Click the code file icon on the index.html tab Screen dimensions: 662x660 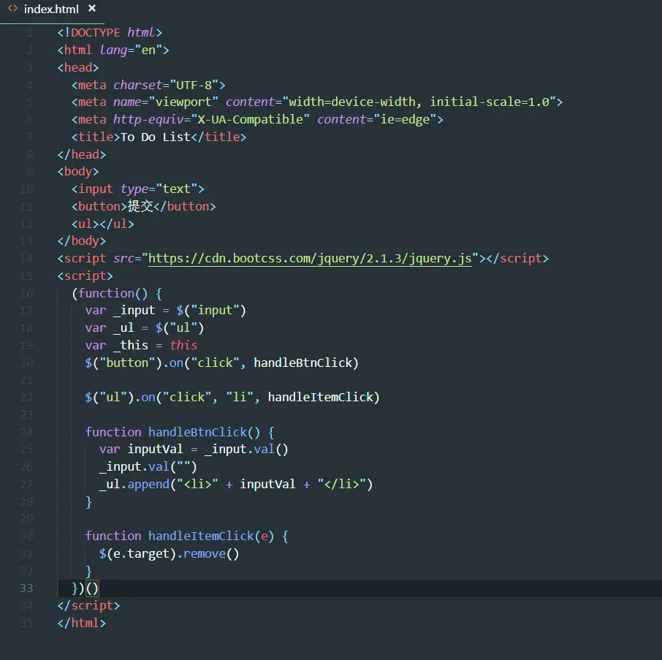click(x=12, y=9)
